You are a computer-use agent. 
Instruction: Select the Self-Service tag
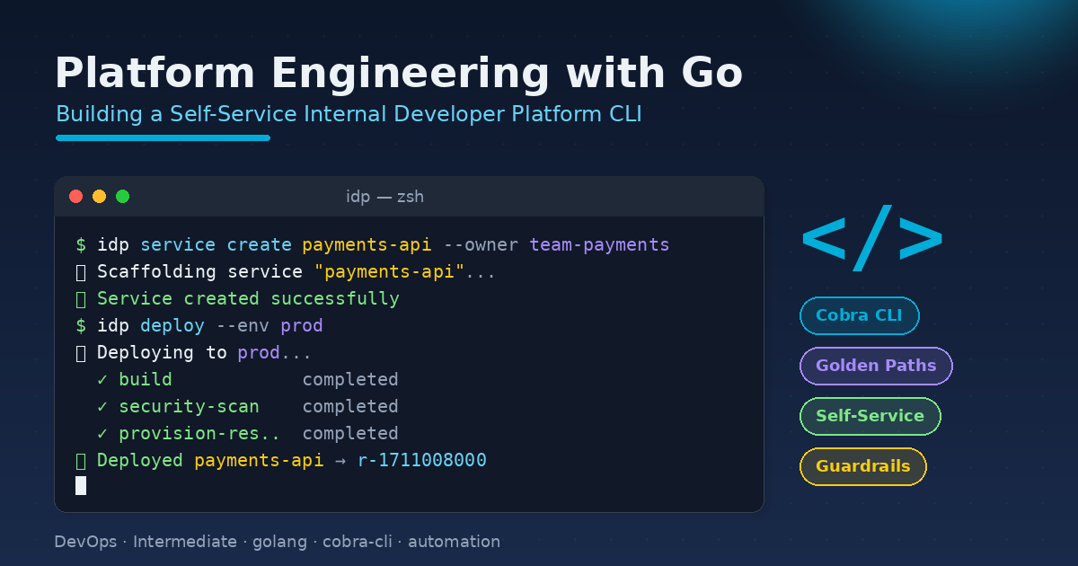tap(870, 416)
